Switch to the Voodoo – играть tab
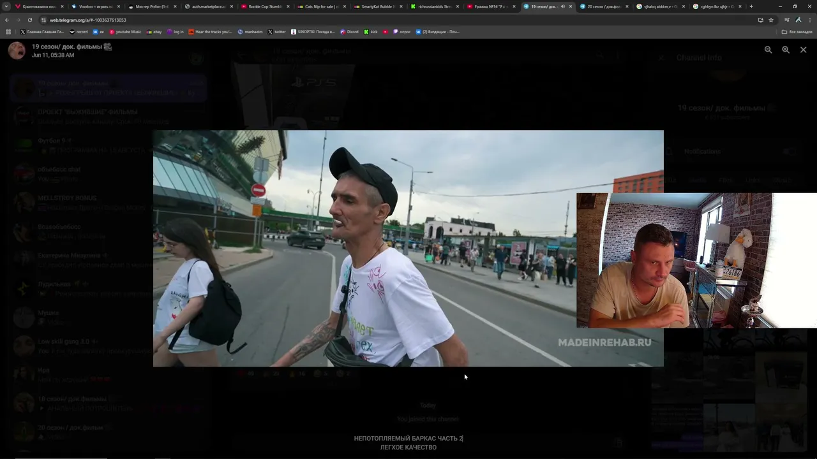 pos(96,6)
